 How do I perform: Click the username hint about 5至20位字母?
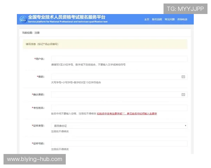(x=88, y=64)
